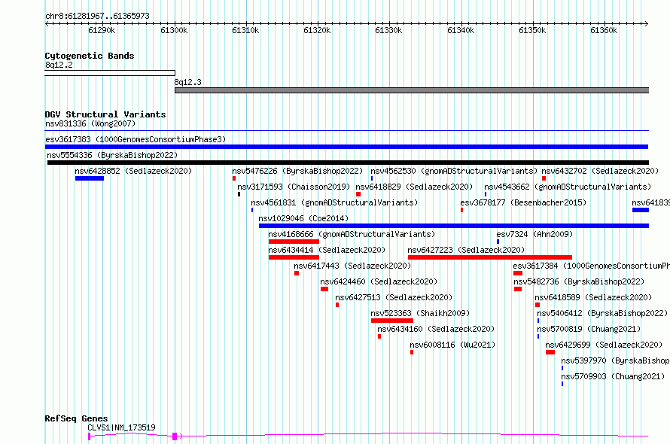Select nsv6417443 (Sedlazeck2020) label

[352, 266]
